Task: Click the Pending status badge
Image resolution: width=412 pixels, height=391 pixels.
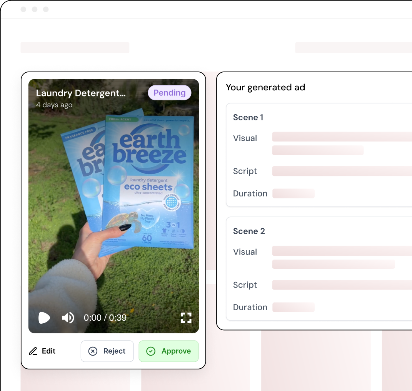Action: (x=170, y=93)
